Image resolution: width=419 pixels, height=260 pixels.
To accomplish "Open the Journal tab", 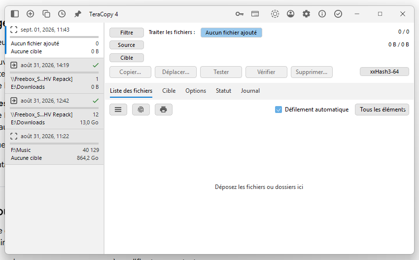I will [x=250, y=91].
